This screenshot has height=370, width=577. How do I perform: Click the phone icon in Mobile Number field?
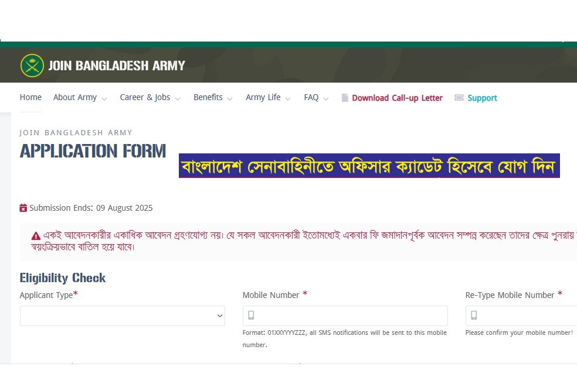pyautogui.click(x=251, y=315)
